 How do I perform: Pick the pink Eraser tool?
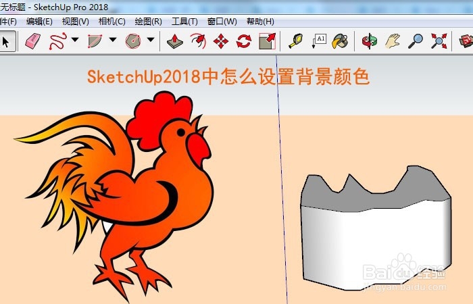33,41
